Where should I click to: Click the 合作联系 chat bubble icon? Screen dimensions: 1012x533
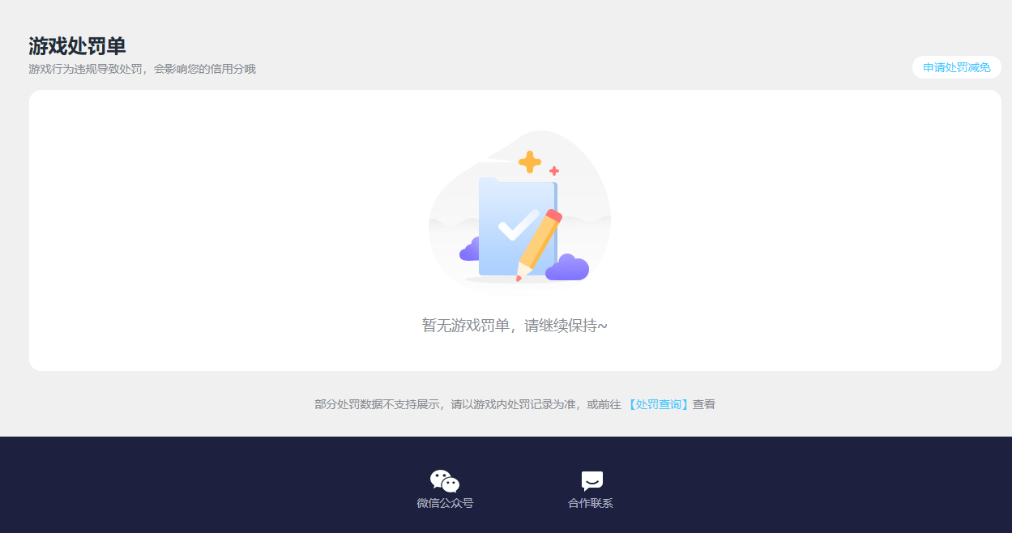point(592,481)
